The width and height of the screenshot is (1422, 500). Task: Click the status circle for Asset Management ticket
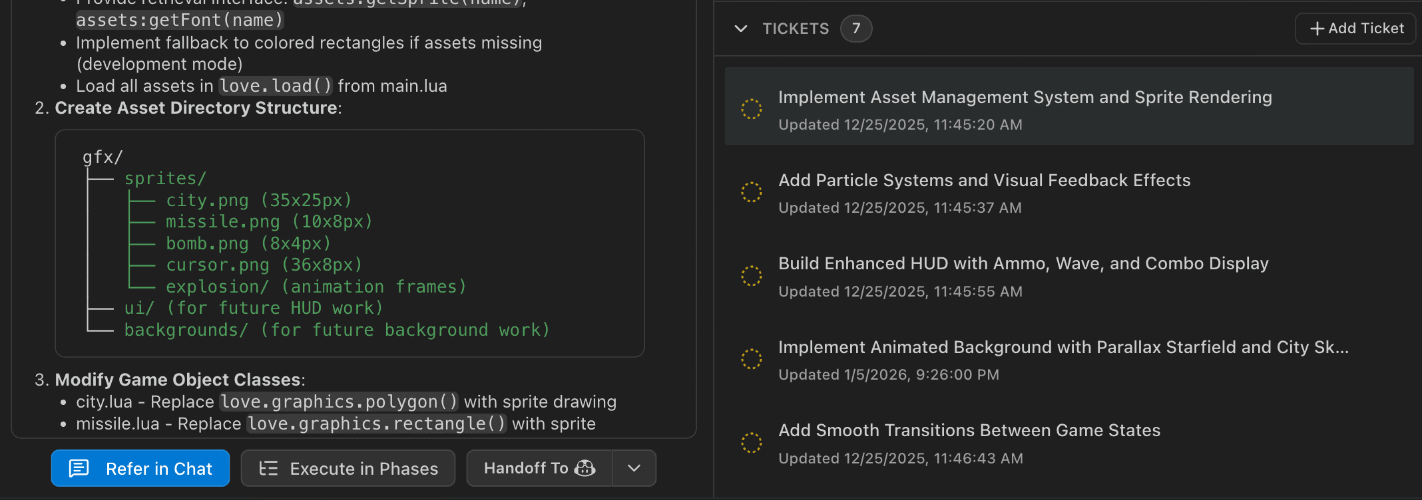point(752,108)
